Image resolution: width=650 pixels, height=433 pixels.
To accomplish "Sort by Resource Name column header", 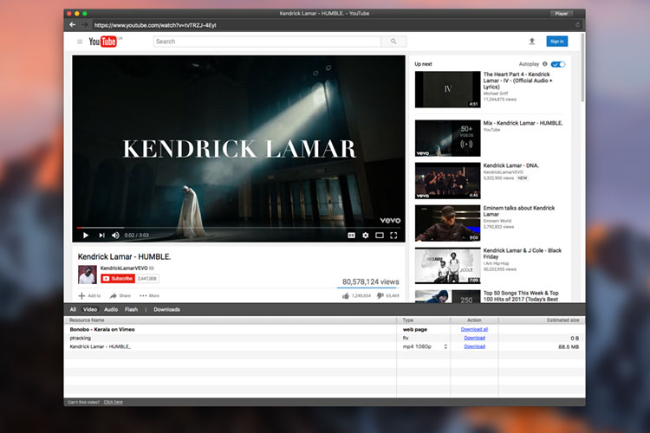I will (x=230, y=320).
